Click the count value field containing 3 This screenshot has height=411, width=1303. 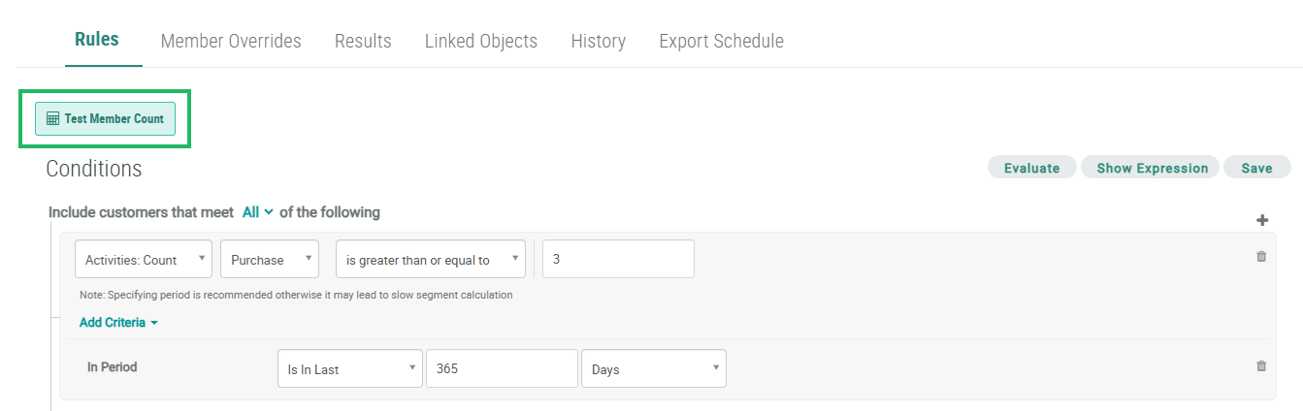[x=618, y=260]
